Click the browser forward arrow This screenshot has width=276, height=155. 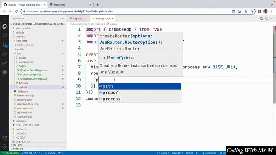tap(10, 12)
